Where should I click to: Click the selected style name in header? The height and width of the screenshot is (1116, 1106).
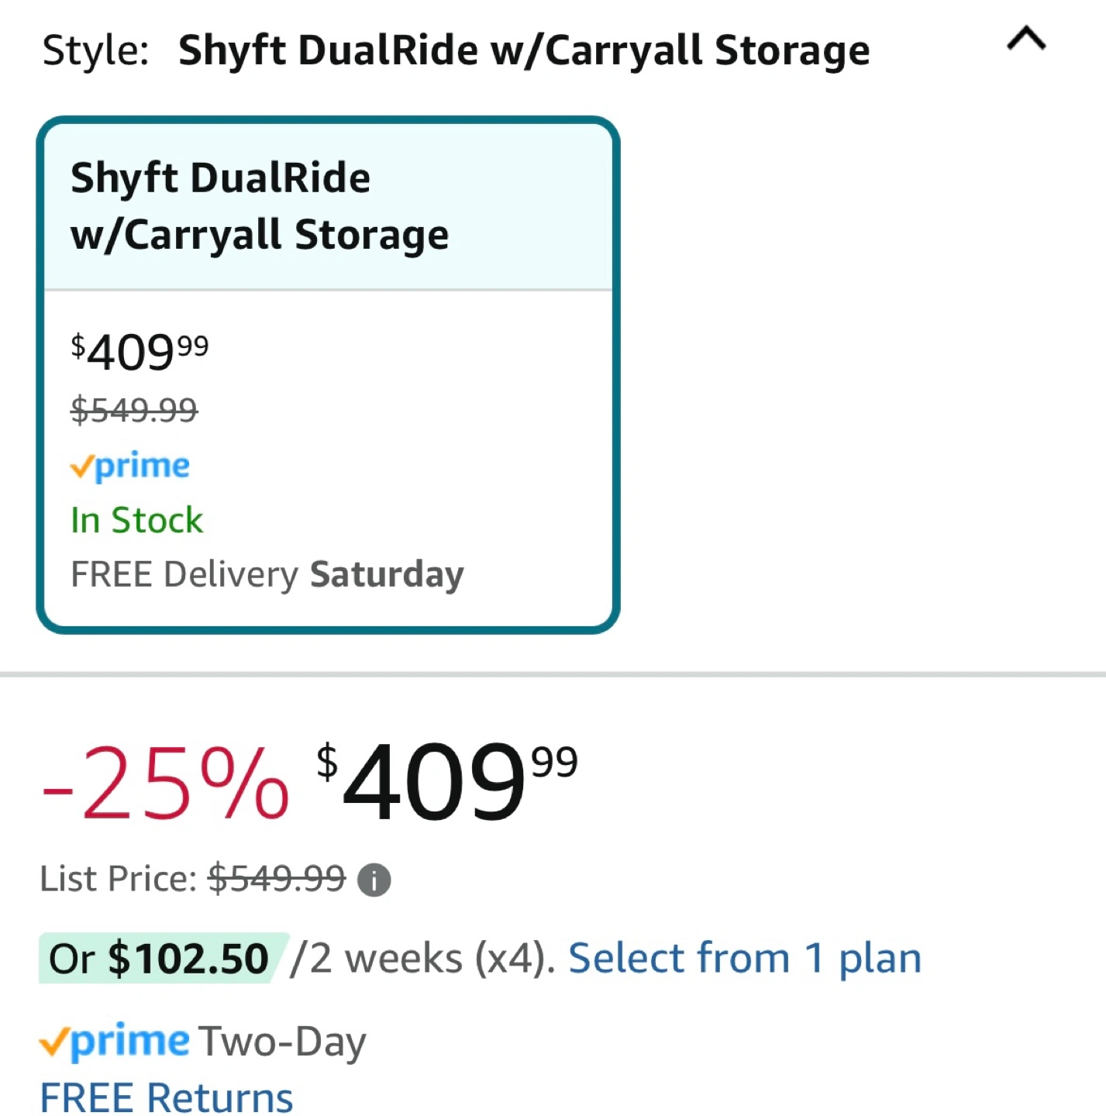pyautogui.click(x=524, y=51)
